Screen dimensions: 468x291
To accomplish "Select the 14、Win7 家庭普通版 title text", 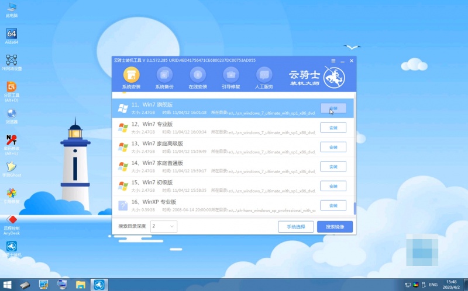I will pos(157,163).
